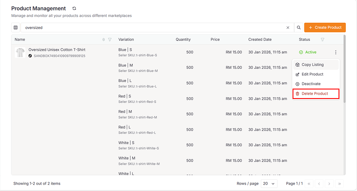The image size is (357, 191).
Task: Clear the search text with the X icon
Action: 288,28
